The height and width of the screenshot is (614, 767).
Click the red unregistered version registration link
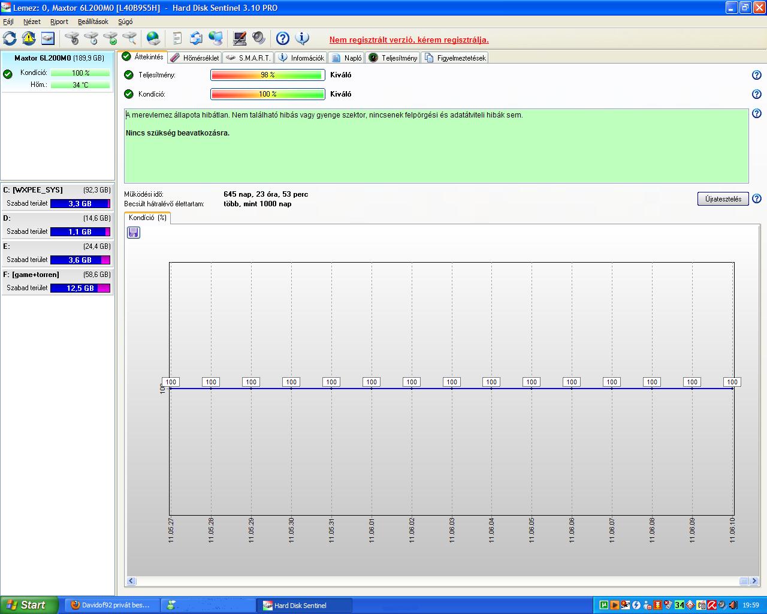tap(409, 40)
